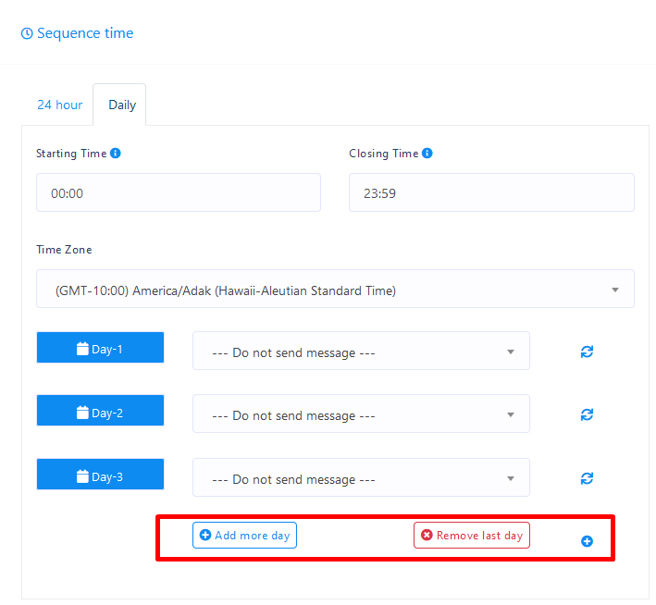This screenshot has height=605, width=656.
Task: Expand the Day-3 message dropdown
Action: 361,478
